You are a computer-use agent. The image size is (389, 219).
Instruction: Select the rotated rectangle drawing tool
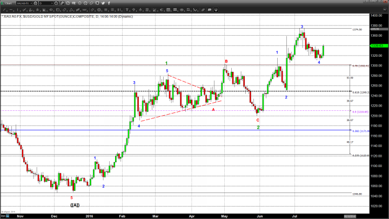tap(64, 10)
